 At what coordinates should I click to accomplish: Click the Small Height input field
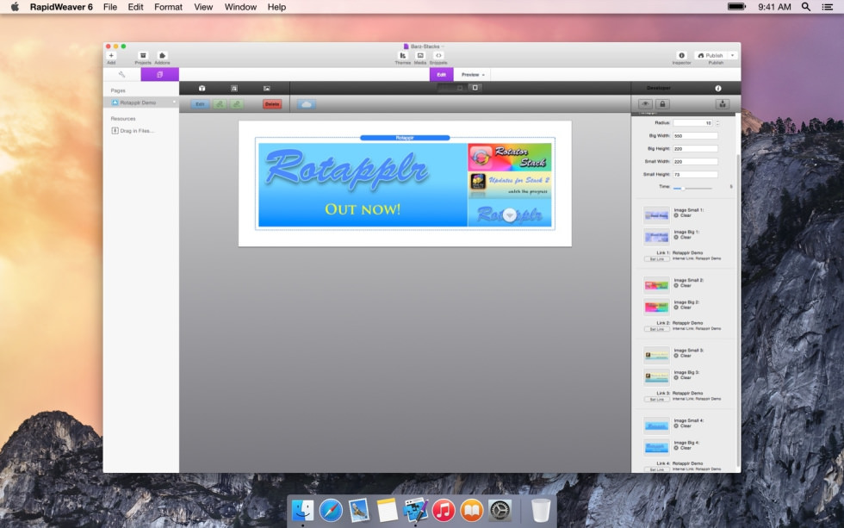pos(695,174)
